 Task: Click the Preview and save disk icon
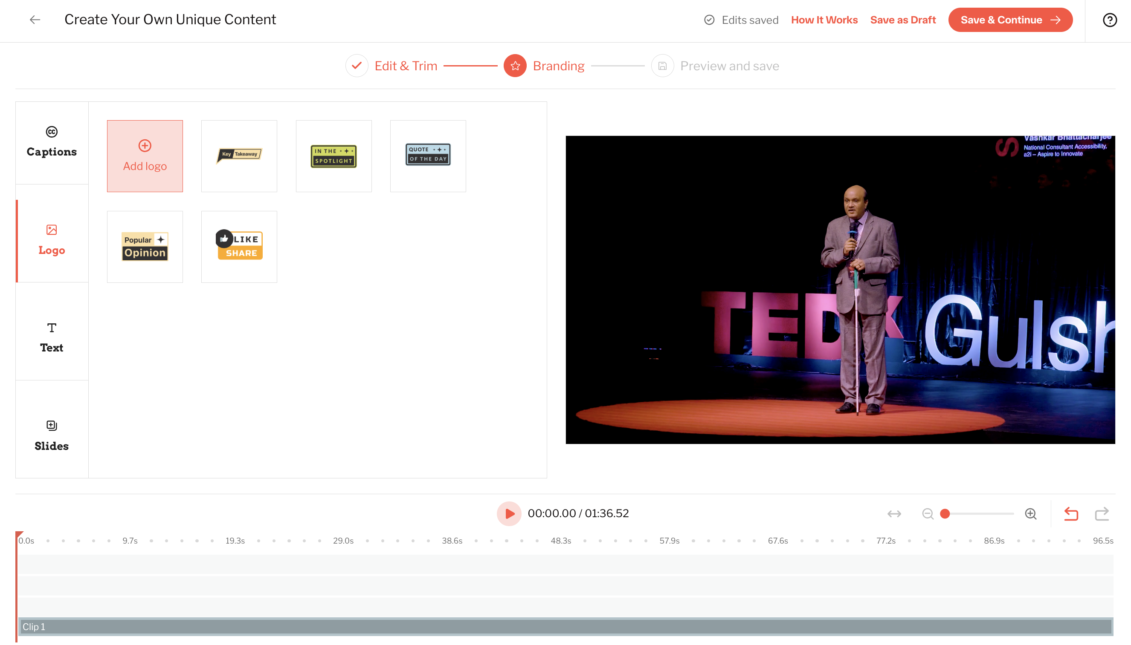(x=662, y=66)
